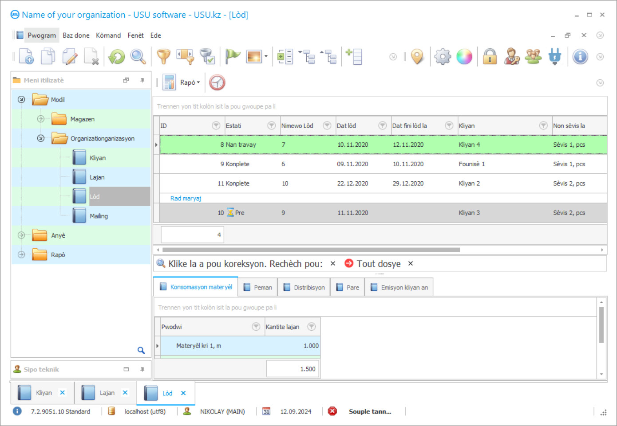Screen dimensions: 617x426
Task: Toggle filter on Kliyan column header
Action: pyautogui.click(x=543, y=126)
